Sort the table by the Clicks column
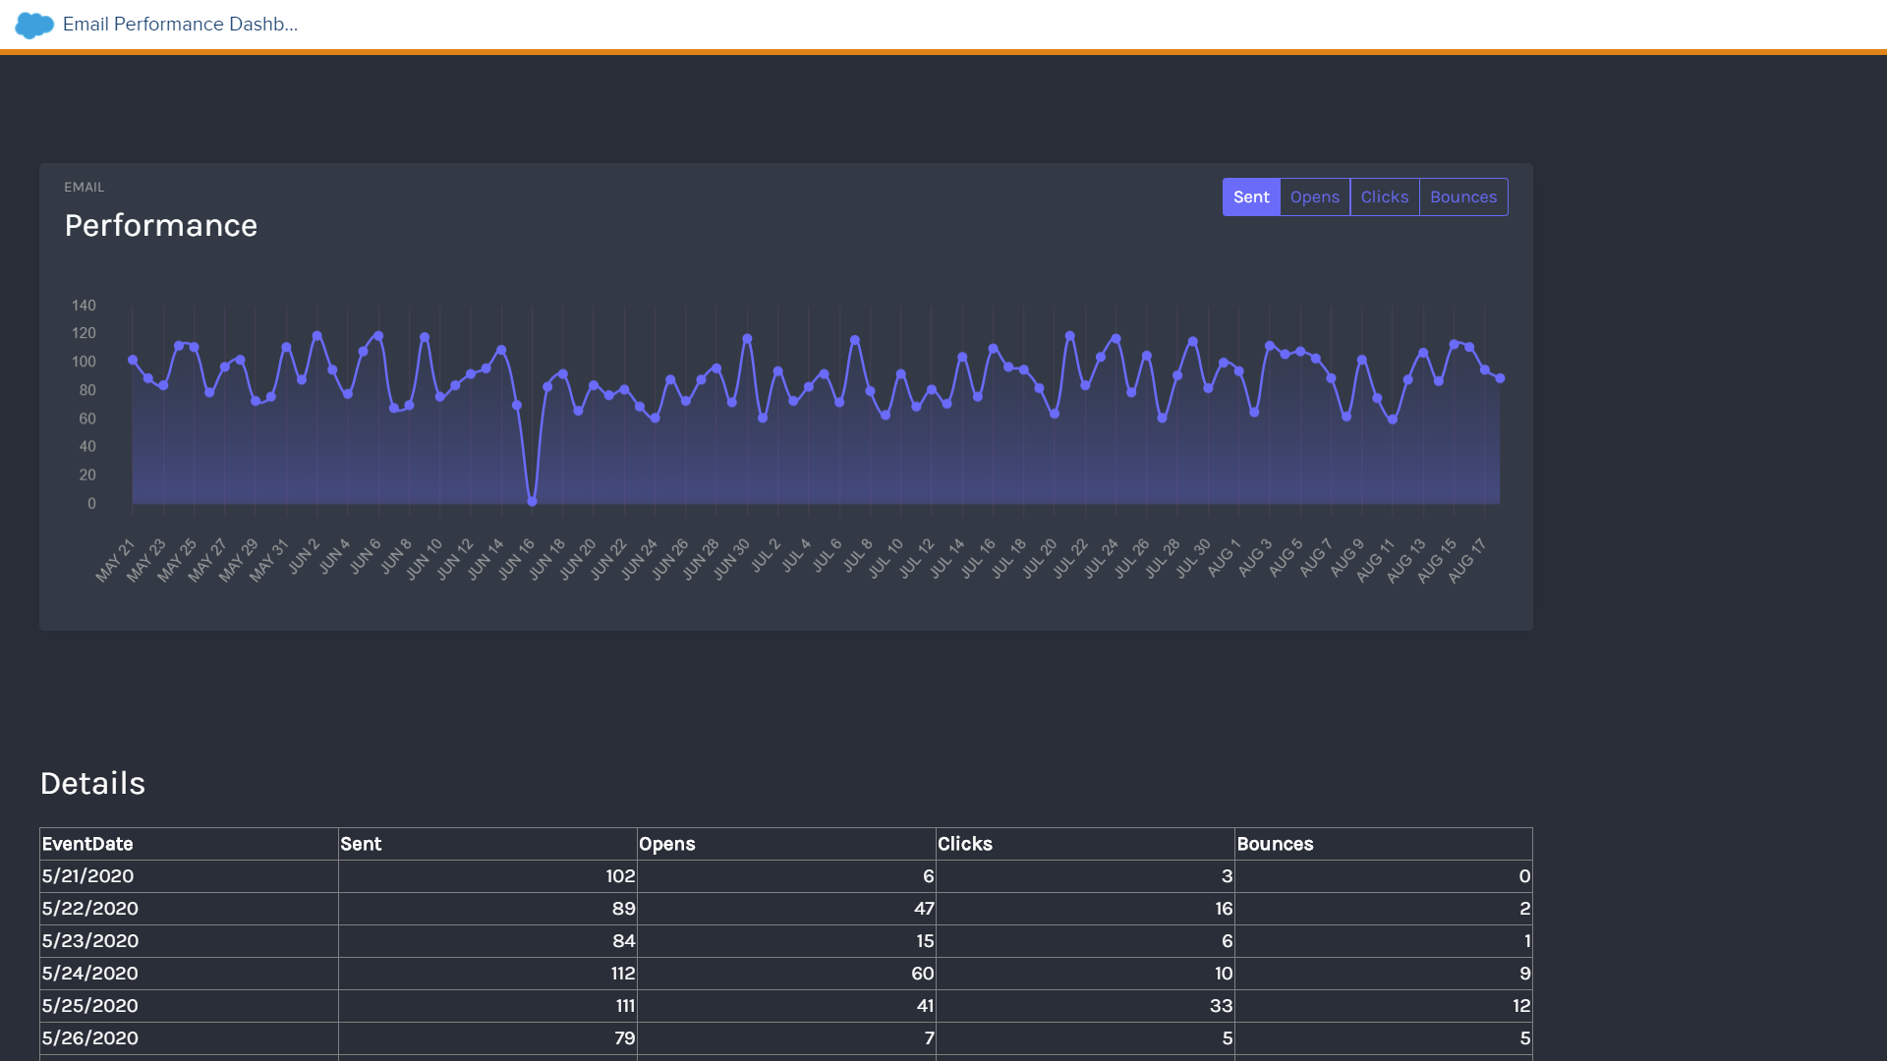Viewport: 1887px width, 1061px height. tap(965, 844)
